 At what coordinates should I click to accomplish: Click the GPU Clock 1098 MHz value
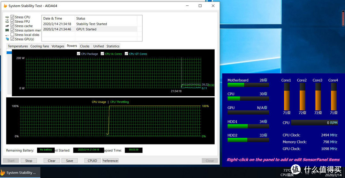coord(329,149)
